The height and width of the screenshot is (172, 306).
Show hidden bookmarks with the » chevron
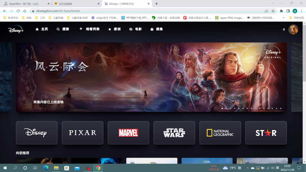[284, 18]
